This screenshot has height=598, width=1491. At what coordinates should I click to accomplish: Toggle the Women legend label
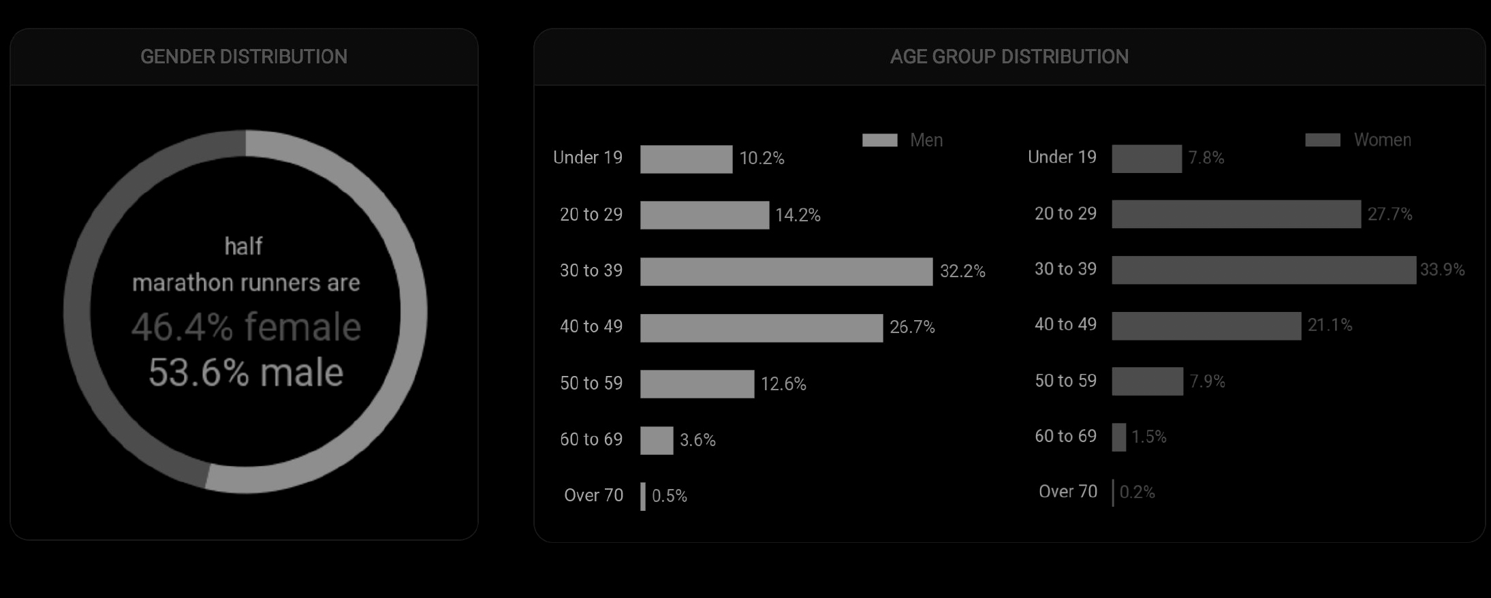click(1382, 140)
